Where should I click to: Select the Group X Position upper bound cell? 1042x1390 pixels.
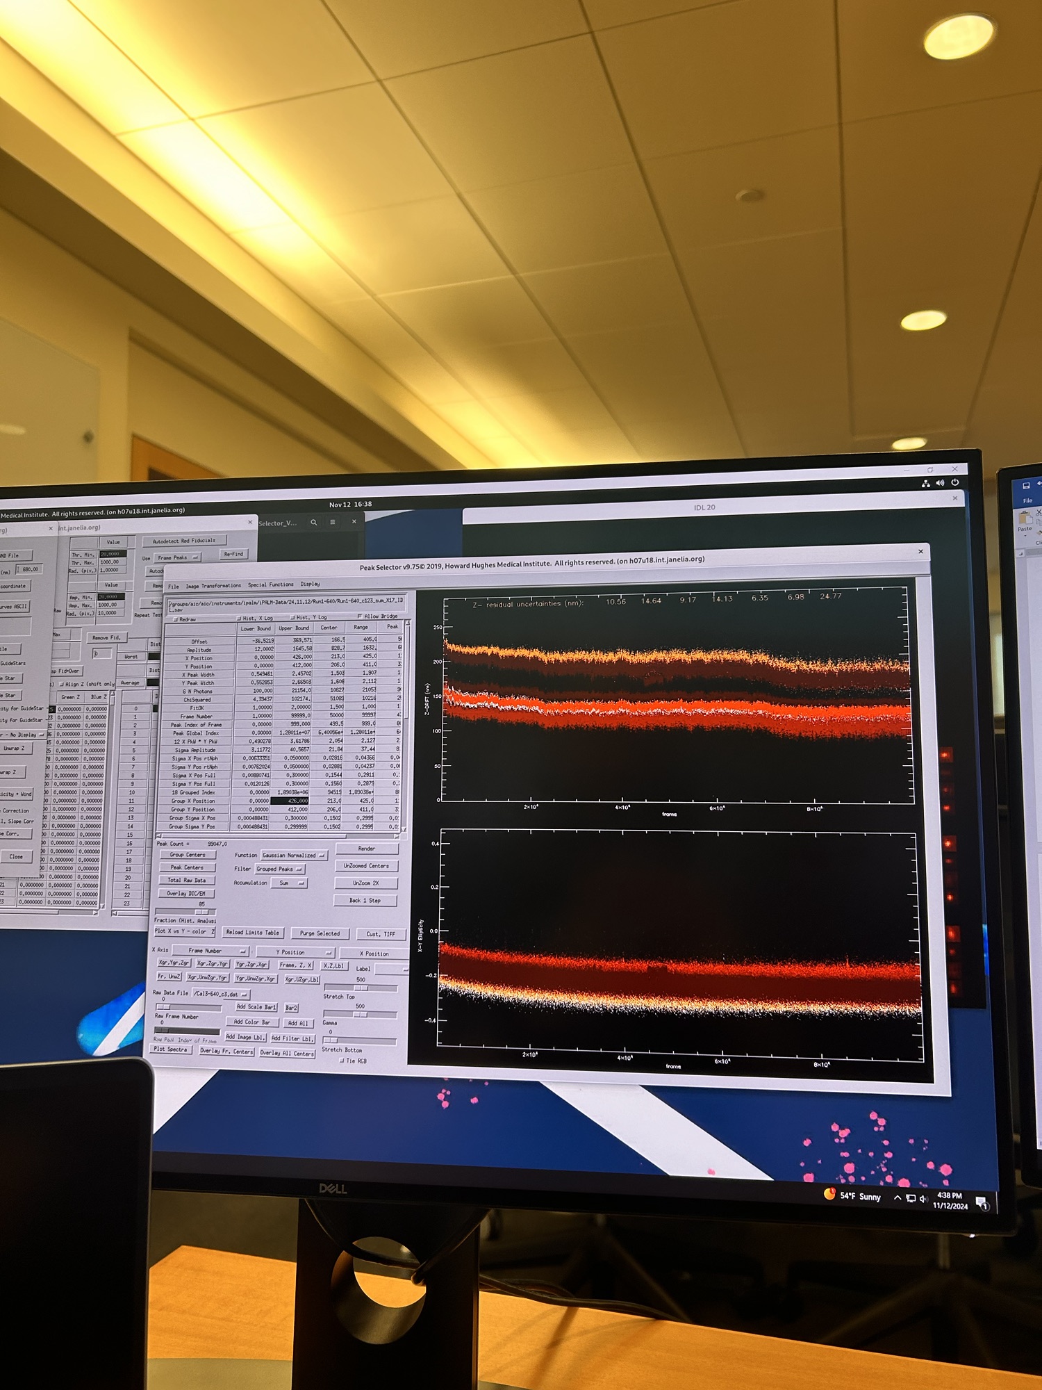coord(290,801)
